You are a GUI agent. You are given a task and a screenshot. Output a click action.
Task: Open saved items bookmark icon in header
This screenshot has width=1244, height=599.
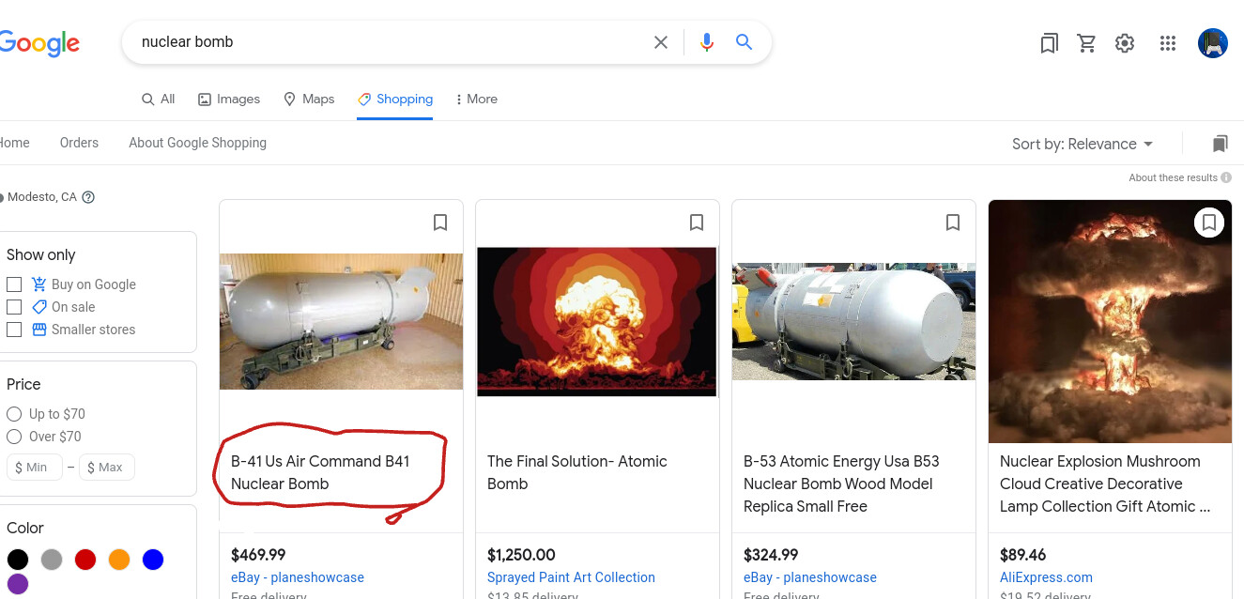tap(1050, 43)
